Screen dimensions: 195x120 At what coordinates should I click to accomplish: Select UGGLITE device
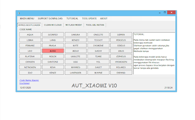[x=76, y=56]
